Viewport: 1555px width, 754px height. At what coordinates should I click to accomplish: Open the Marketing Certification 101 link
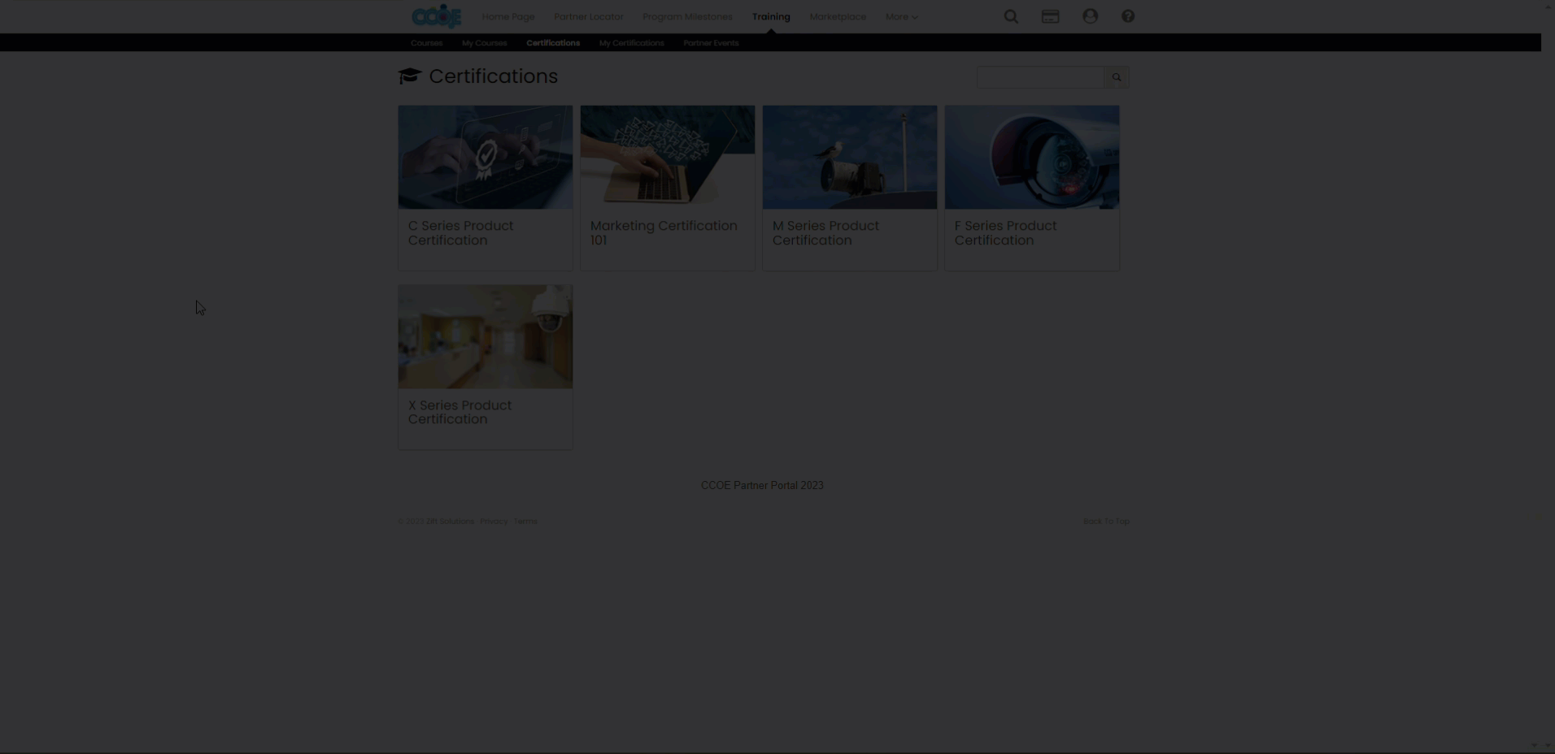point(663,232)
